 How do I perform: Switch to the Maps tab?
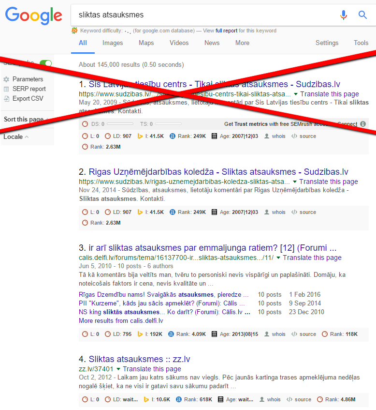[x=146, y=43]
